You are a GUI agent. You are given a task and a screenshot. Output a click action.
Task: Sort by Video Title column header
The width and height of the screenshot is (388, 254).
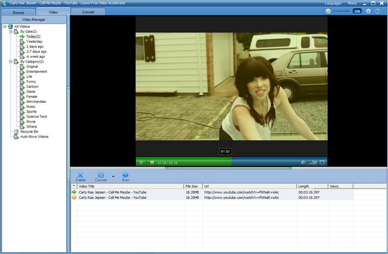[x=130, y=186]
